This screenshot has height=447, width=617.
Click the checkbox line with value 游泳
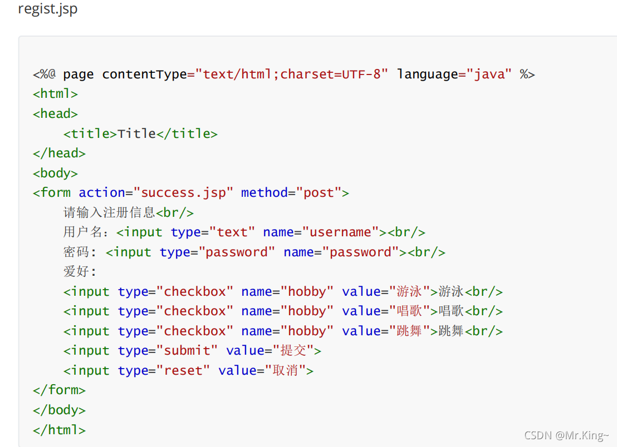(283, 291)
